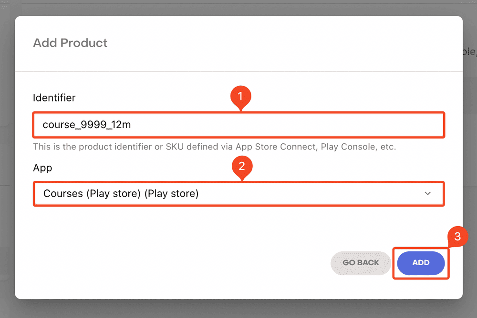
Task: Click GO BACK to return
Action: tap(361, 263)
